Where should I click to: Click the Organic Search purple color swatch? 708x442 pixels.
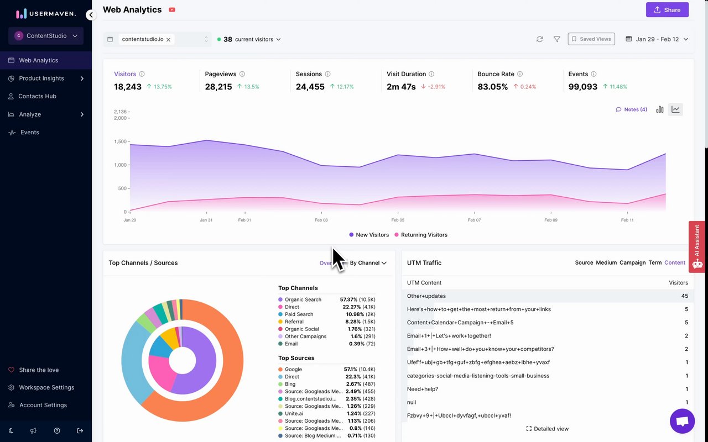point(280,299)
